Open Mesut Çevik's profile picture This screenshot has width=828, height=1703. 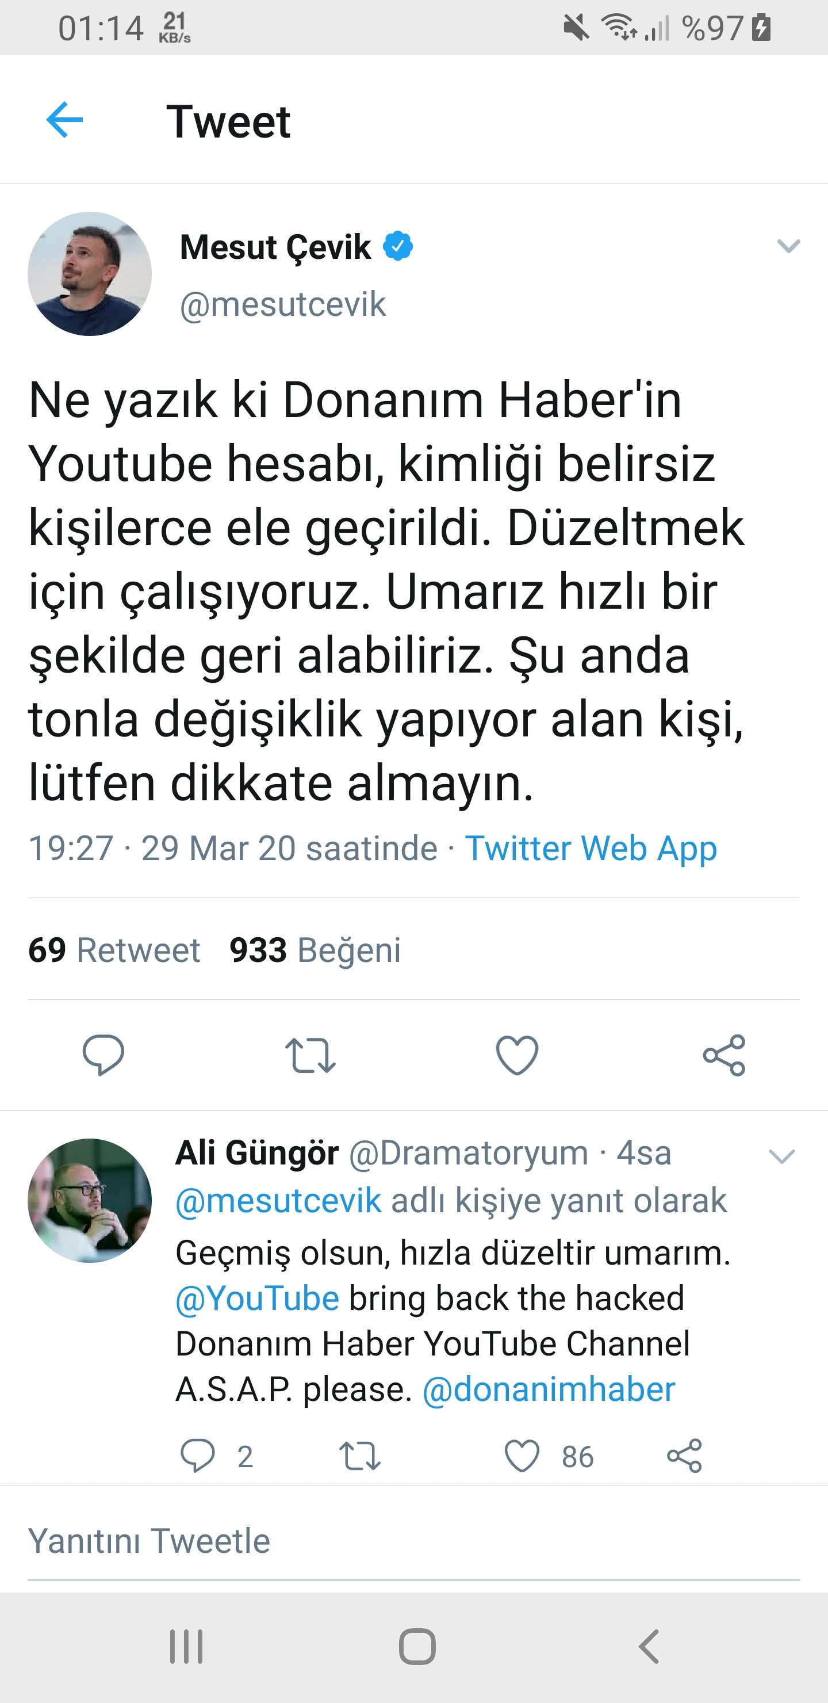coord(90,274)
